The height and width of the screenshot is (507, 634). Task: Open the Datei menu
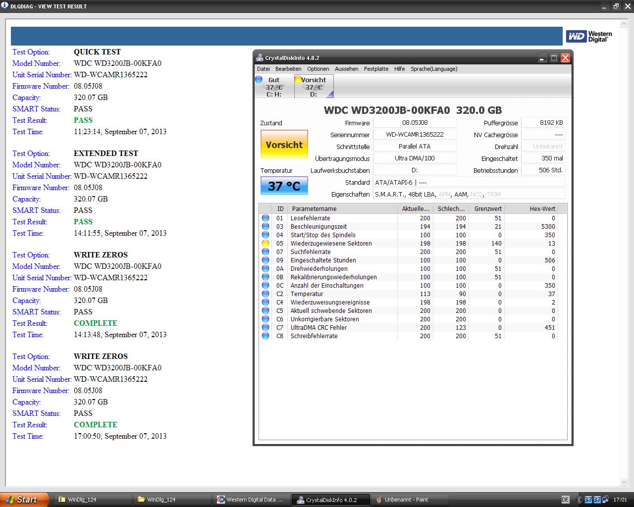264,69
